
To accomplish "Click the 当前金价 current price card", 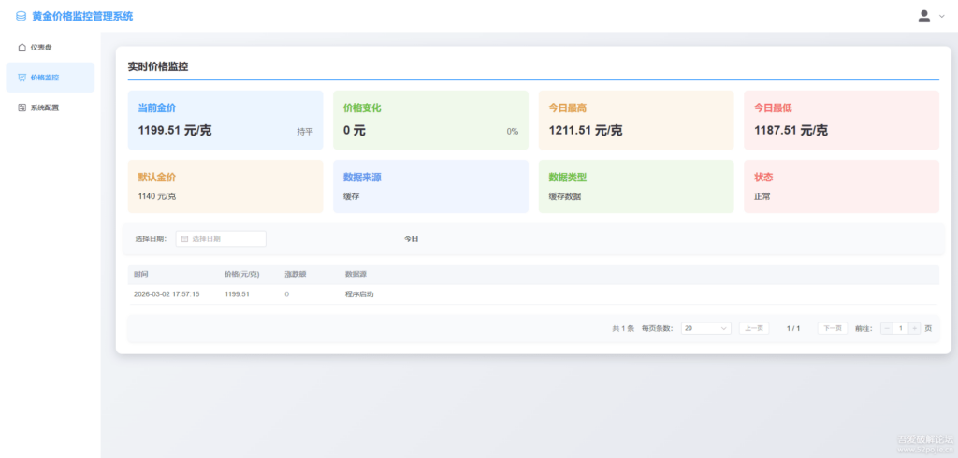I will (x=225, y=120).
